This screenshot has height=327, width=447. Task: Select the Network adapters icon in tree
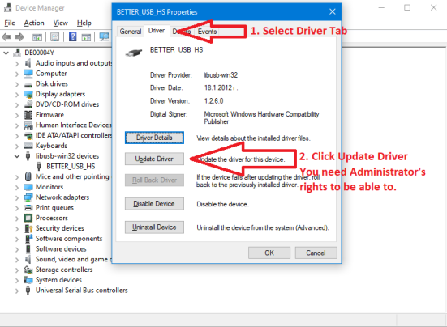28,197
